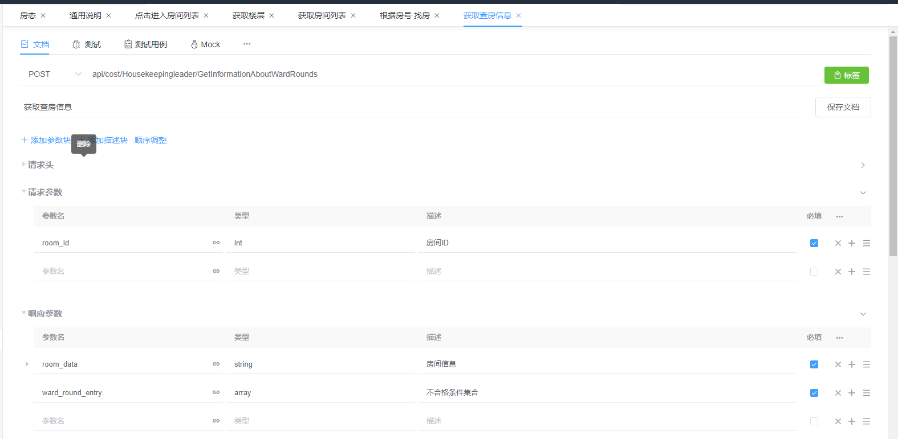This screenshot has width=898, height=439.
Task: Open the Mock tab
Action: 205,44
